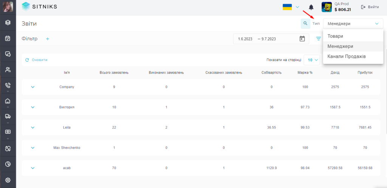This screenshot has width=387, height=188.
Task: Click the 1587.5 income value
Action: [x=335, y=107]
